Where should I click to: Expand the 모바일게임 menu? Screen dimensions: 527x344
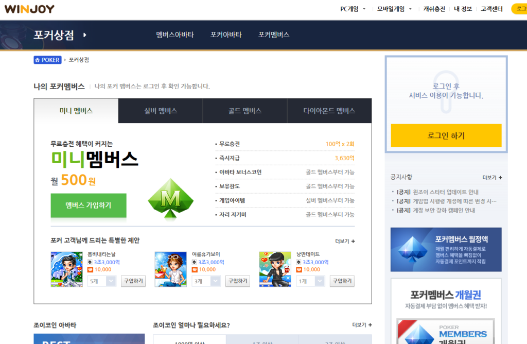394,9
